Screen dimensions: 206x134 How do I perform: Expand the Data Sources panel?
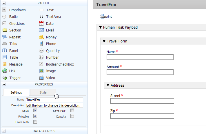point(4,131)
